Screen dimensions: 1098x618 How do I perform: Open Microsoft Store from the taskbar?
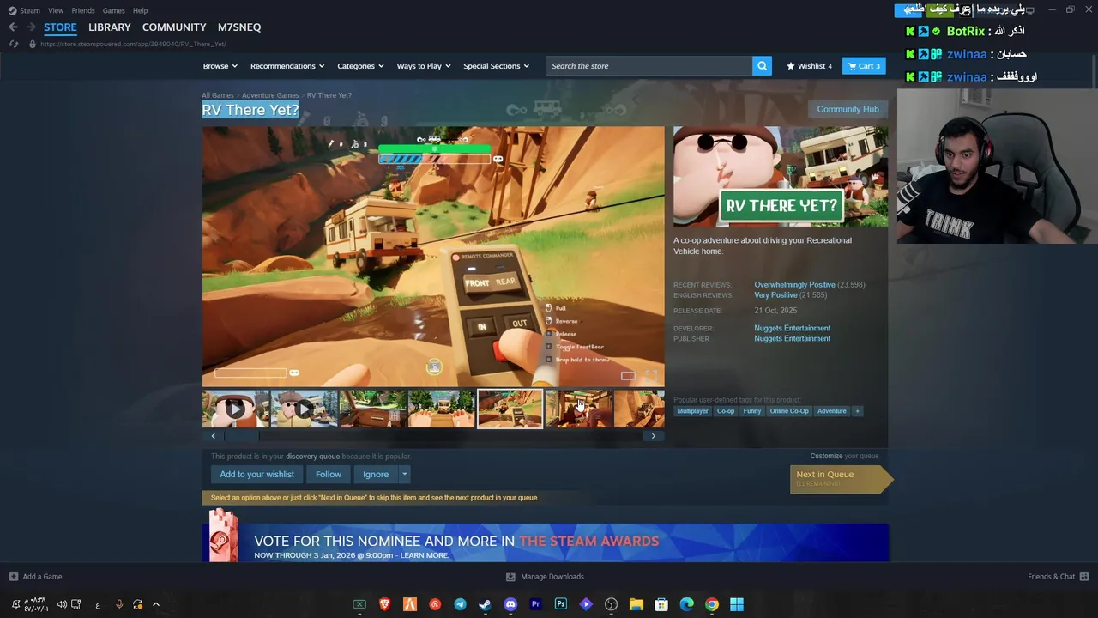(x=661, y=604)
